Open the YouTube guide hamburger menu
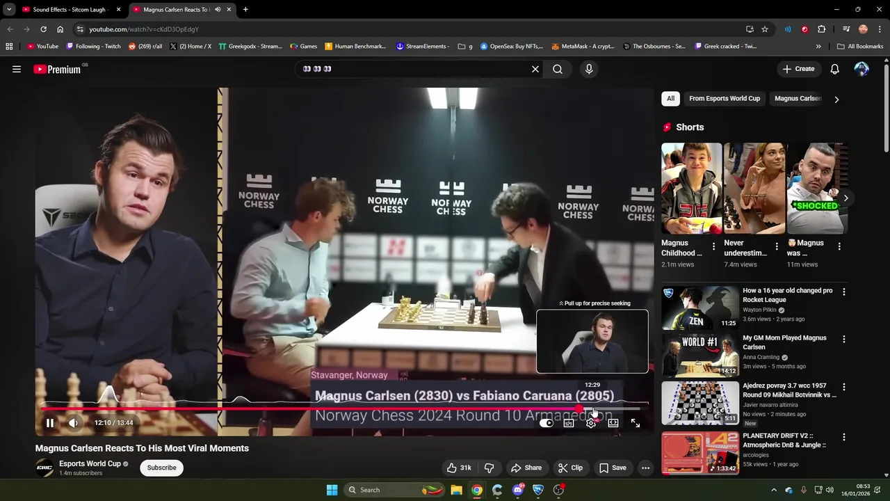This screenshot has height=501, width=890. [x=17, y=69]
